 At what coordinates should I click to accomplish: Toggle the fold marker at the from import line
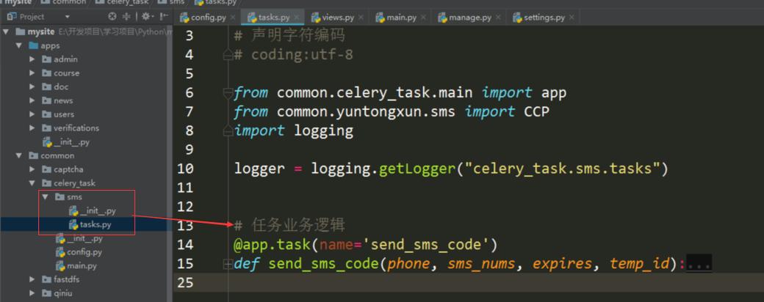(227, 92)
